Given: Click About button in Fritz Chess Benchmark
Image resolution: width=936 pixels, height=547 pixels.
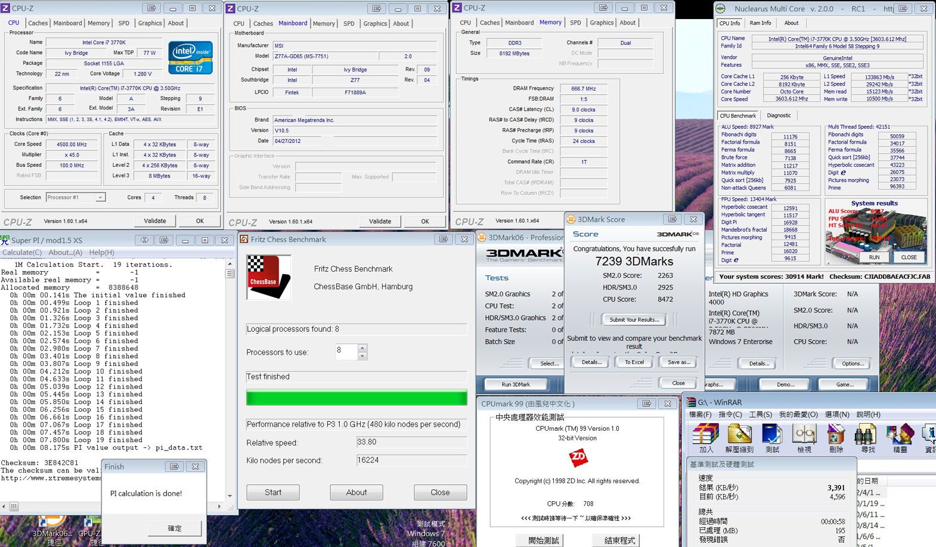Looking at the screenshot, I should (x=357, y=492).
